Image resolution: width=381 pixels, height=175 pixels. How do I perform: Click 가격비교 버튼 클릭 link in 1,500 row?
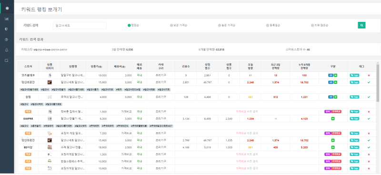(247, 112)
